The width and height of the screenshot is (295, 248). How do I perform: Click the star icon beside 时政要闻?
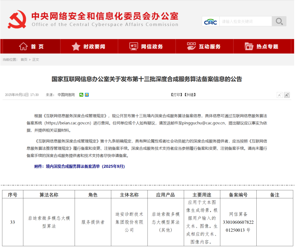(x=76, y=46)
